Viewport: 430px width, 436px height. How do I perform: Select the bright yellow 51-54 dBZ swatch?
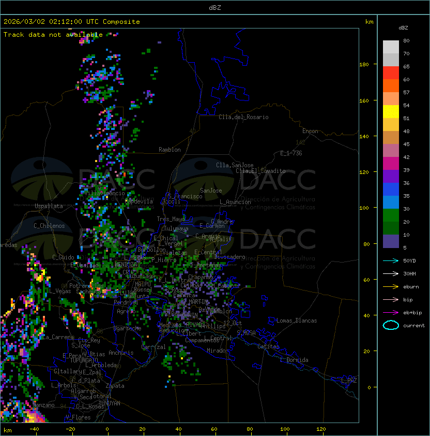pyautogui.click(x=391, y=111)
